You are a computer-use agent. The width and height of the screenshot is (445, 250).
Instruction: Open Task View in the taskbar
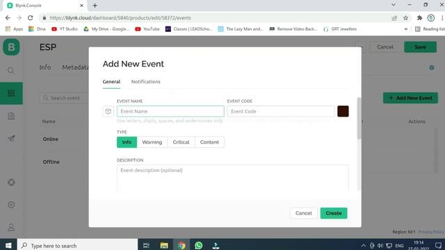146,245
